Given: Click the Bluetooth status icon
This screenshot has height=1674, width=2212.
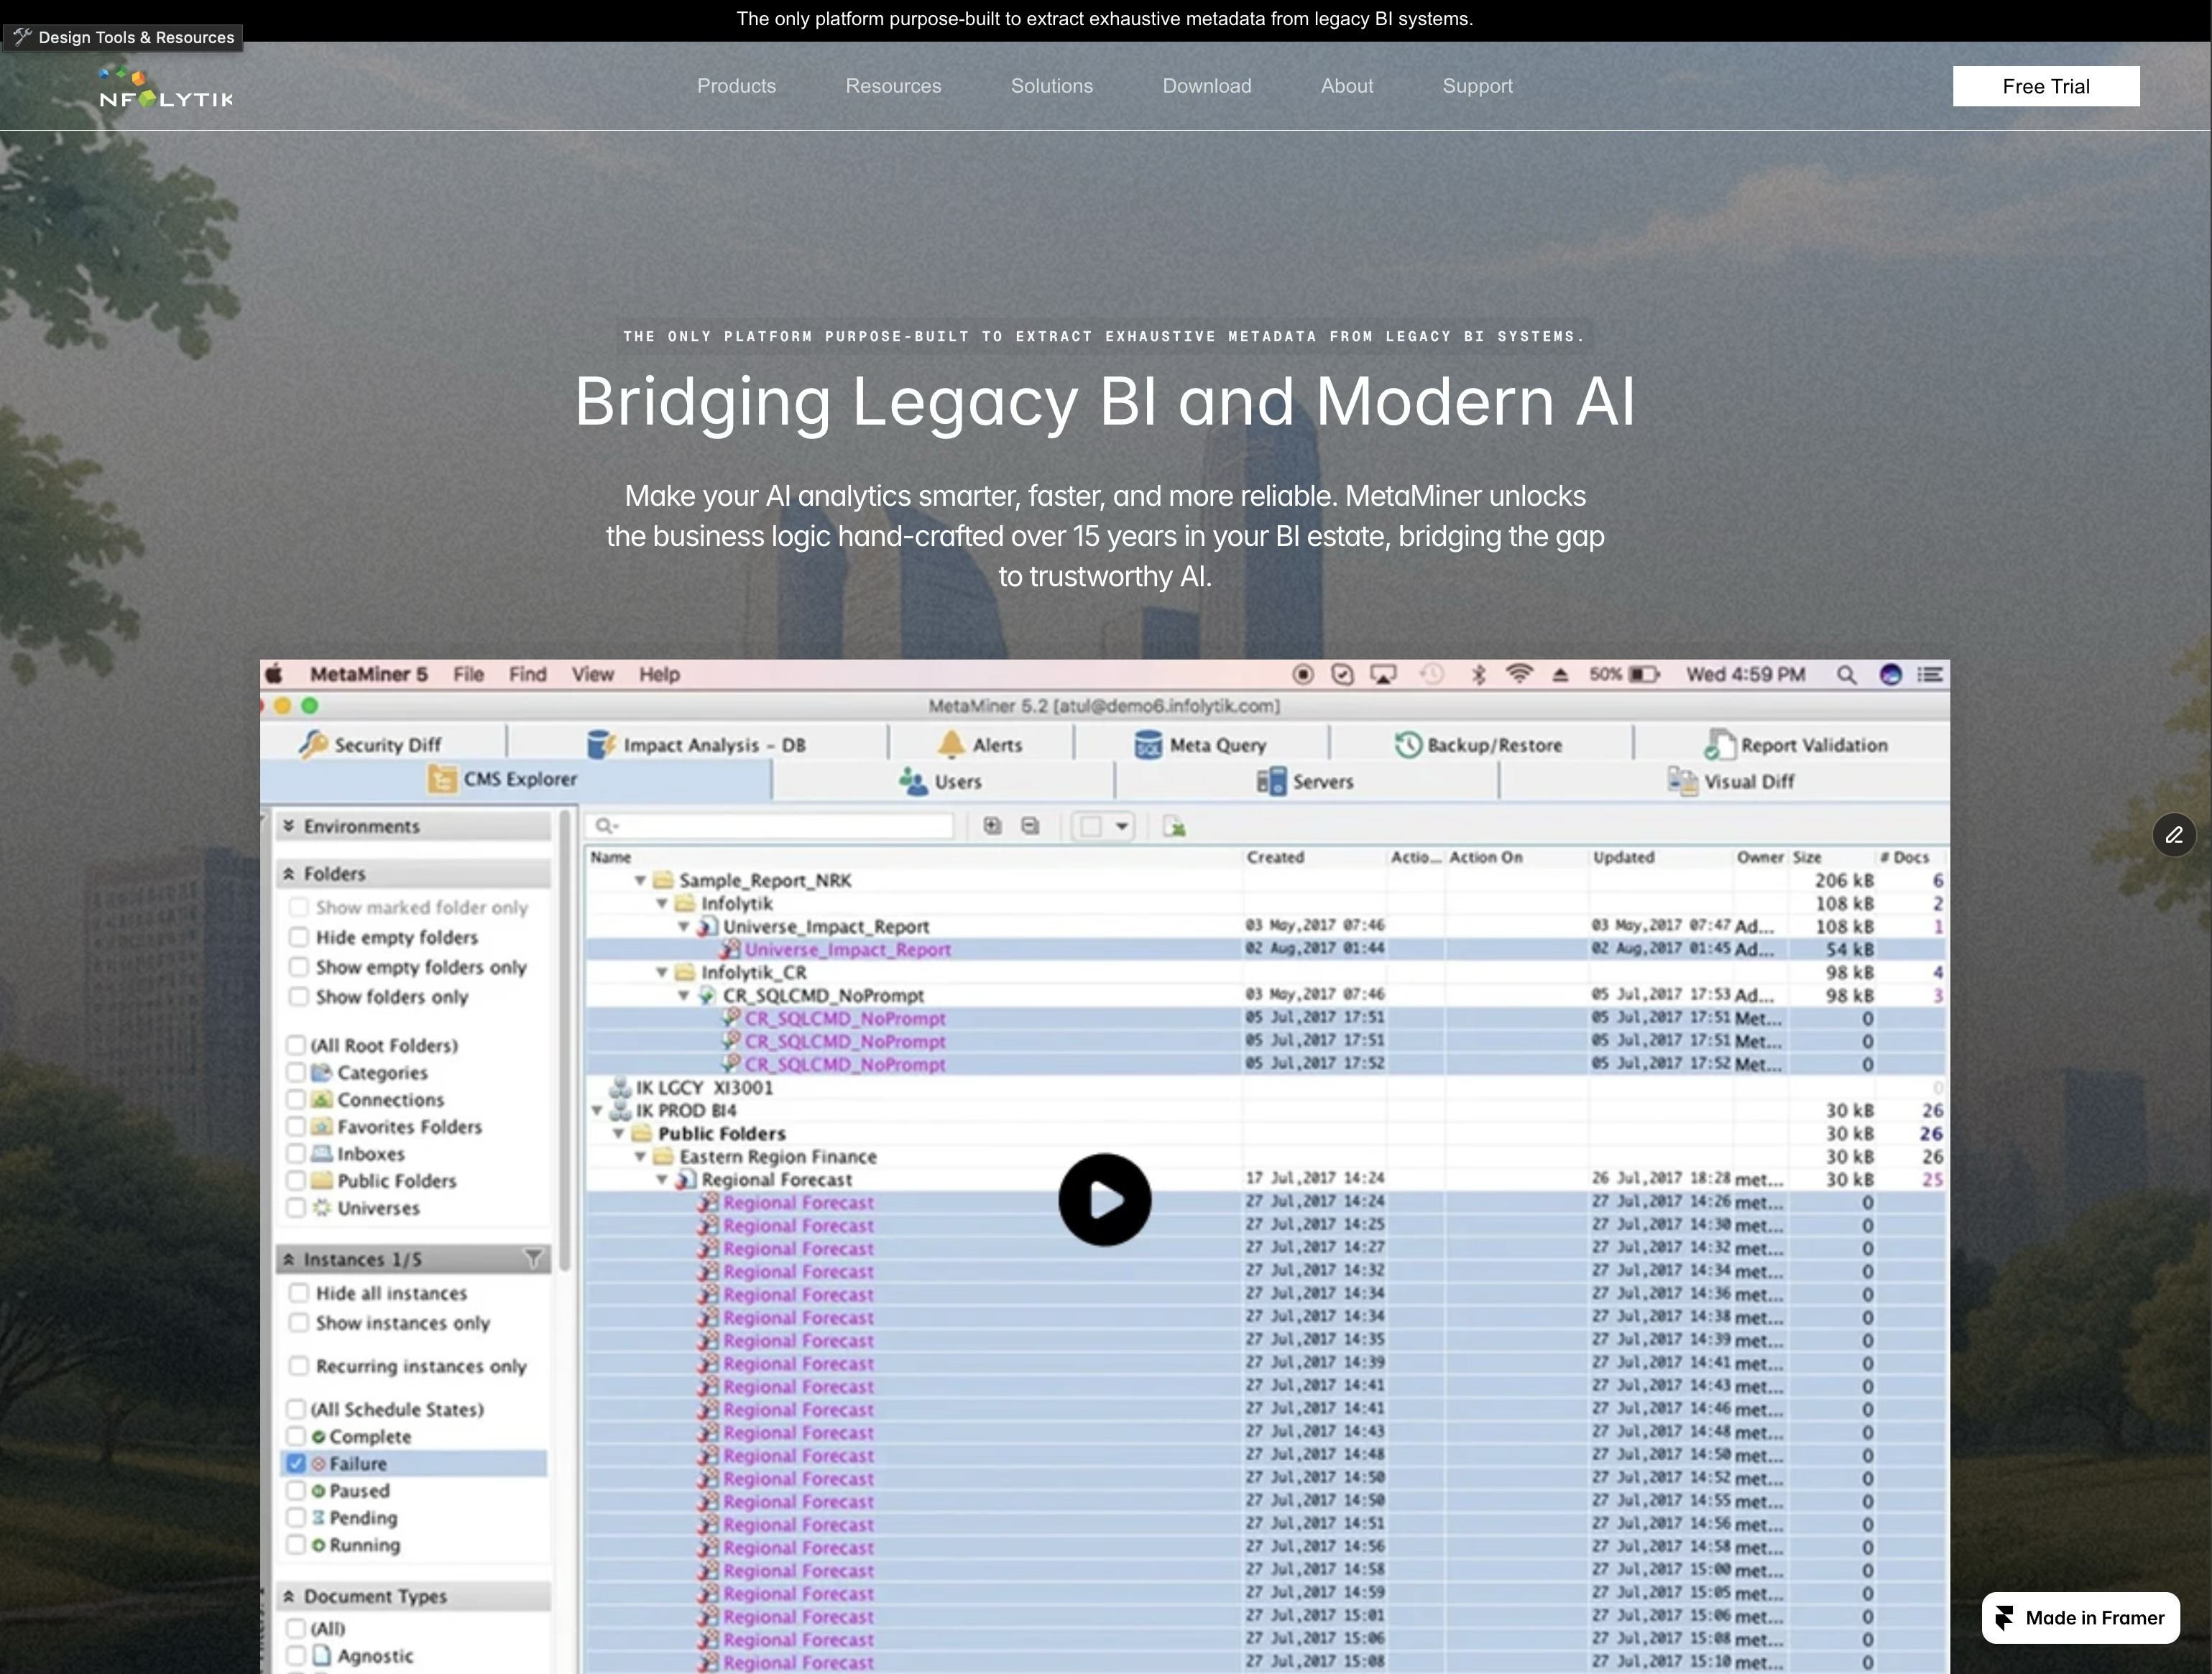Looking at the screenshot, I should [1478, 675].
